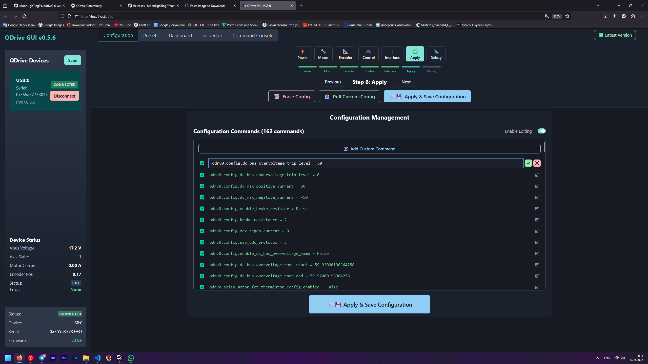
Task: Go to the Previous step
Action: [333, 82]
